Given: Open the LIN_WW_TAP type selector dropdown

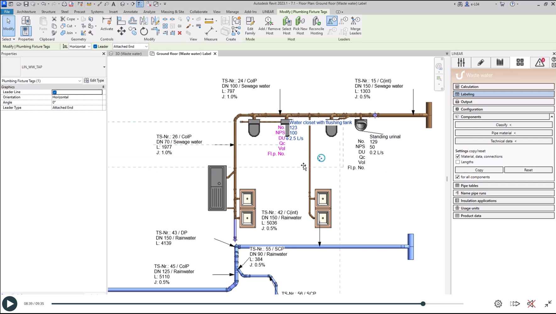Looking at the screenshot, I should 104,67.
